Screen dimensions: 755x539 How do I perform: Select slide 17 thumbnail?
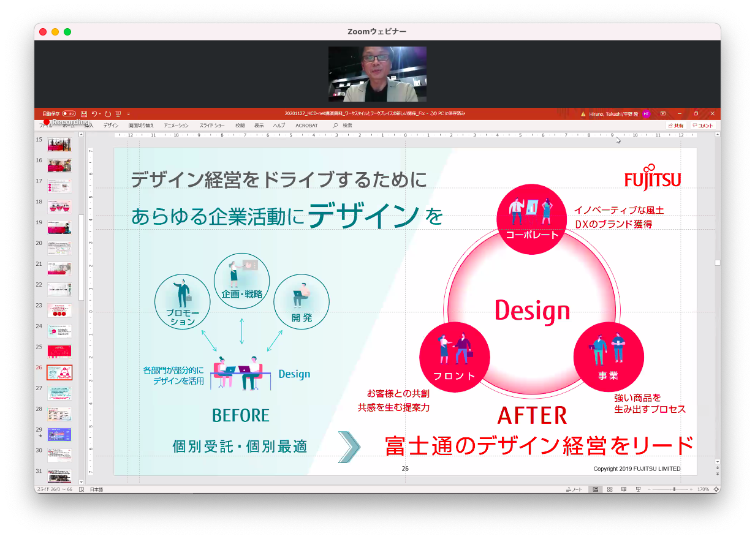coord(59,186)
